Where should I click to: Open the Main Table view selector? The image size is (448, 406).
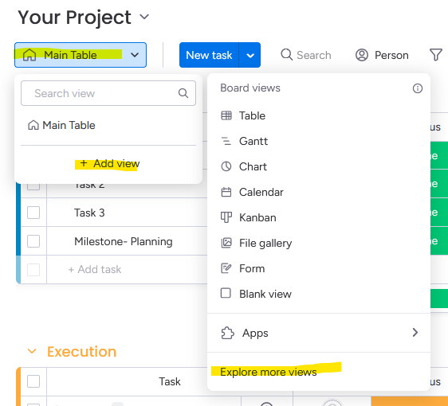click(x=81, y=55)
